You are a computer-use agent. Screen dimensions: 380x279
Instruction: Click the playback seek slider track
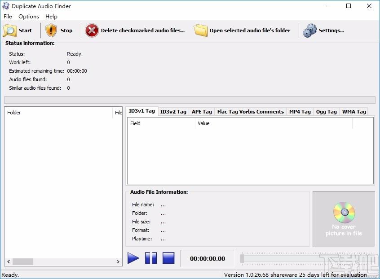308,258
